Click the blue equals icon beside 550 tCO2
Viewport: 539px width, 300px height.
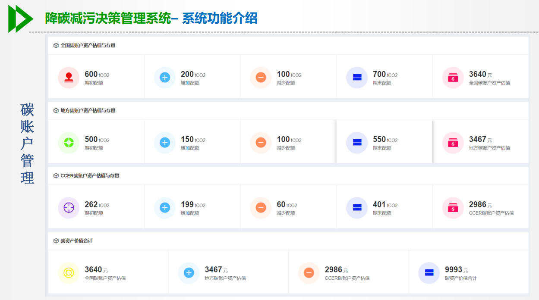click(x=357, y=143)
